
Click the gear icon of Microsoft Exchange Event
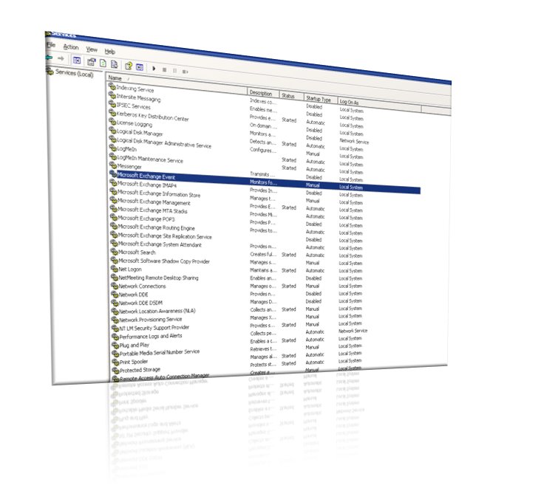pyautogui.click(x=114, y=173)
